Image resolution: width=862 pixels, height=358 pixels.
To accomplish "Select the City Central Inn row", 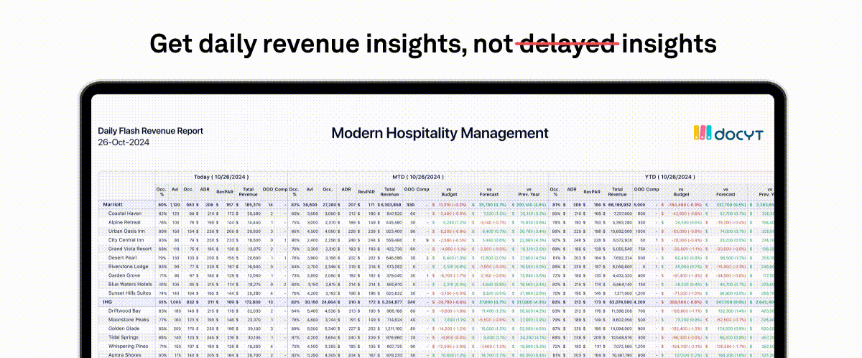I will click(436, 239).
